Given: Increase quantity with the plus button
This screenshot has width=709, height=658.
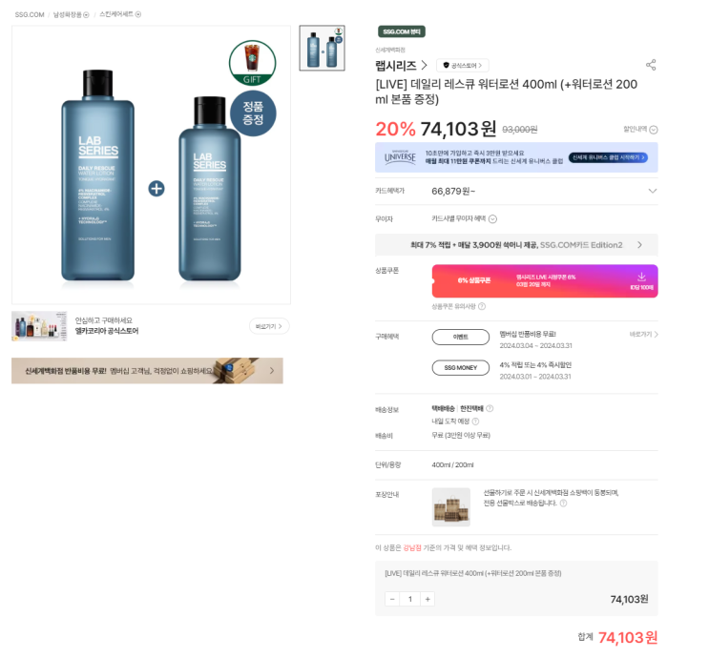Looking at the screenshot, I should (427, 599).
